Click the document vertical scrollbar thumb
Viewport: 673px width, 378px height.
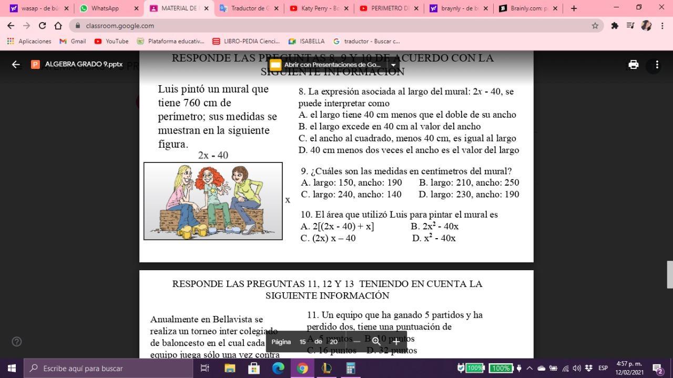[x=670, y=274]
